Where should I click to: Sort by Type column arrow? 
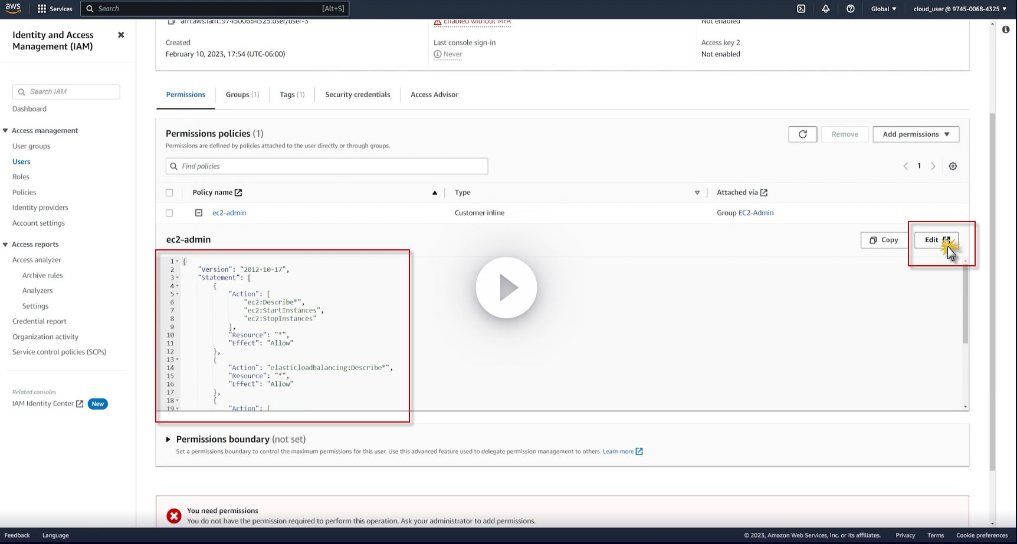click(x=697, y=193)
